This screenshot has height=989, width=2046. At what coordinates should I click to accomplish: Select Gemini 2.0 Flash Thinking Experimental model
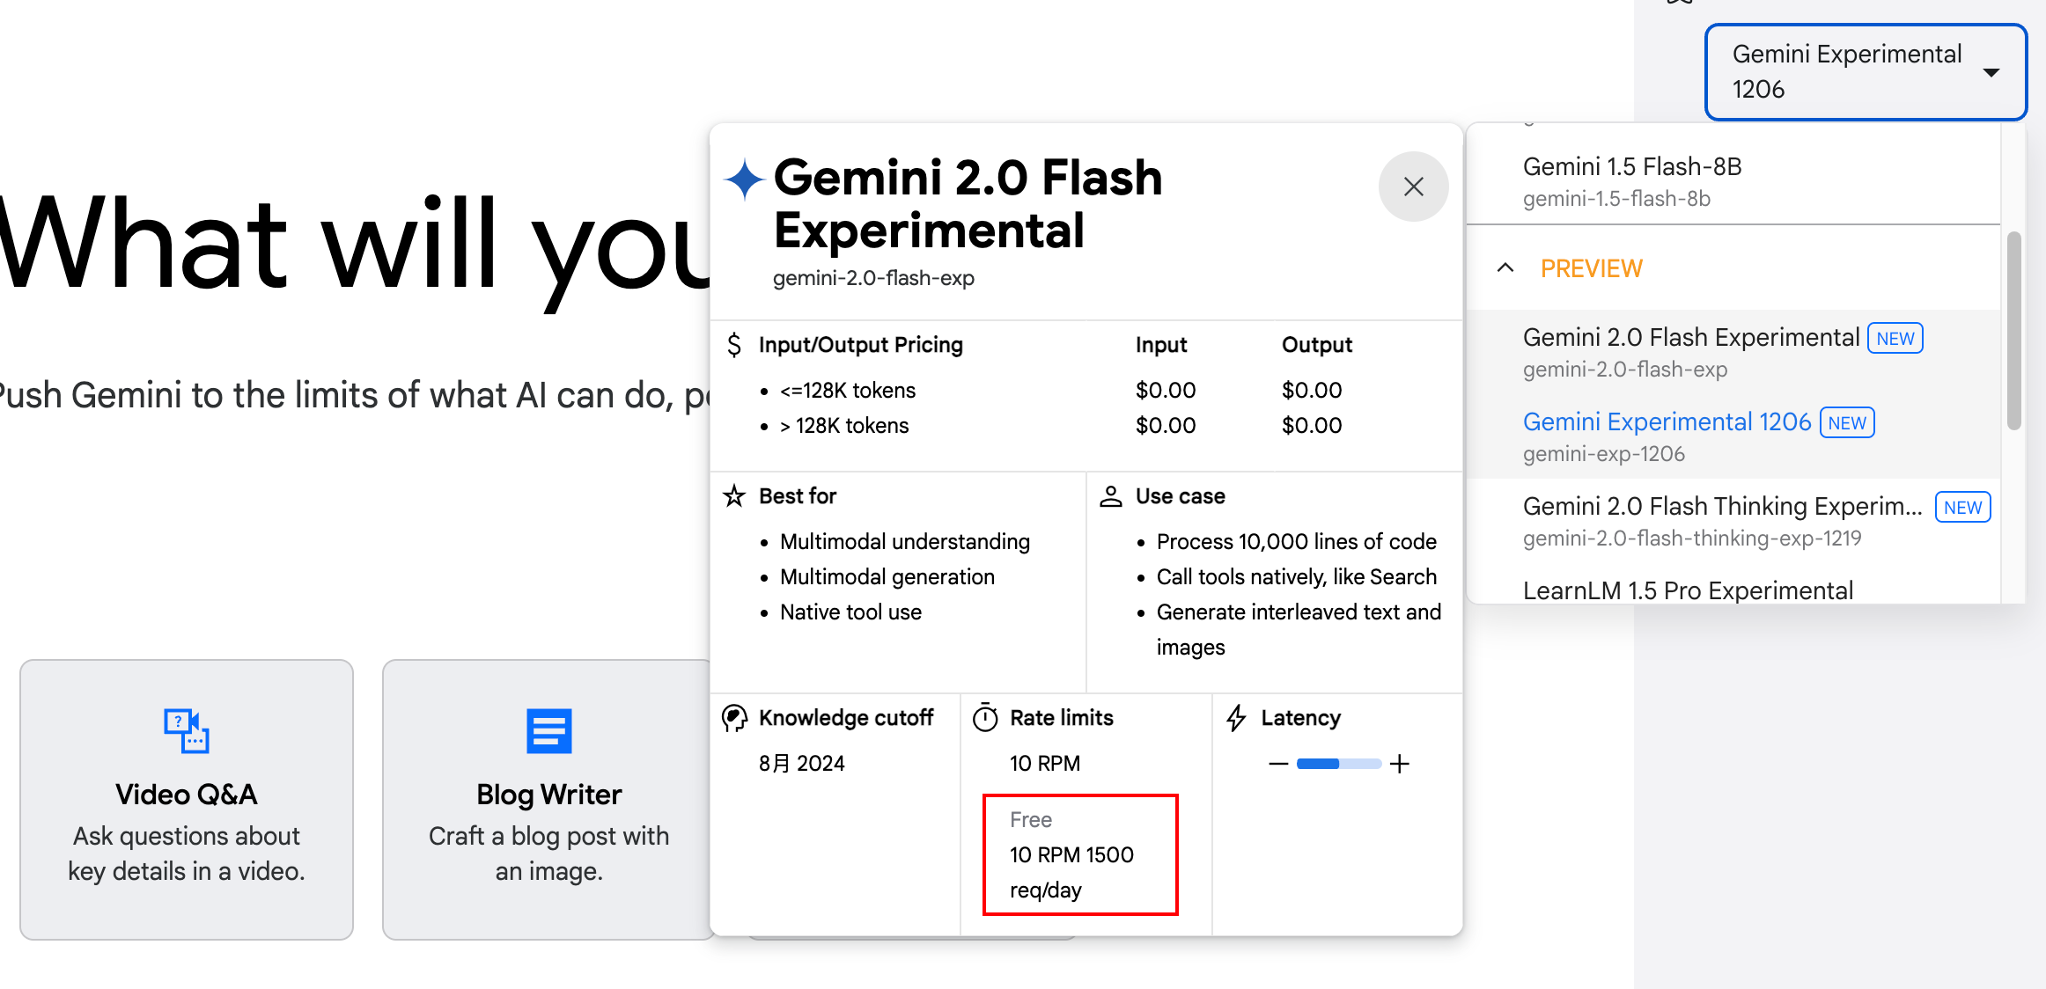(1733, 521)
